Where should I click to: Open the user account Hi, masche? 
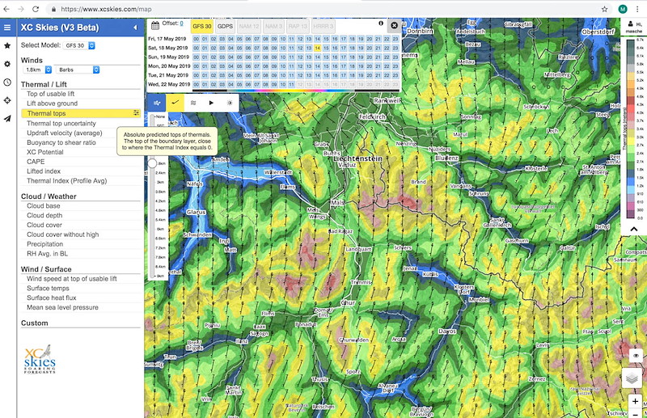click(x=633, y=27)
